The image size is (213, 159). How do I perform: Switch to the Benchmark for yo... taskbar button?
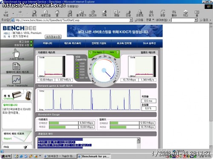pos(94,156)
